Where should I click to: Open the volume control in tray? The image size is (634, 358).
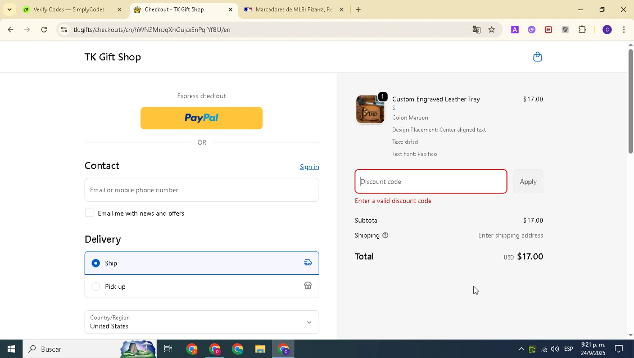555,349
